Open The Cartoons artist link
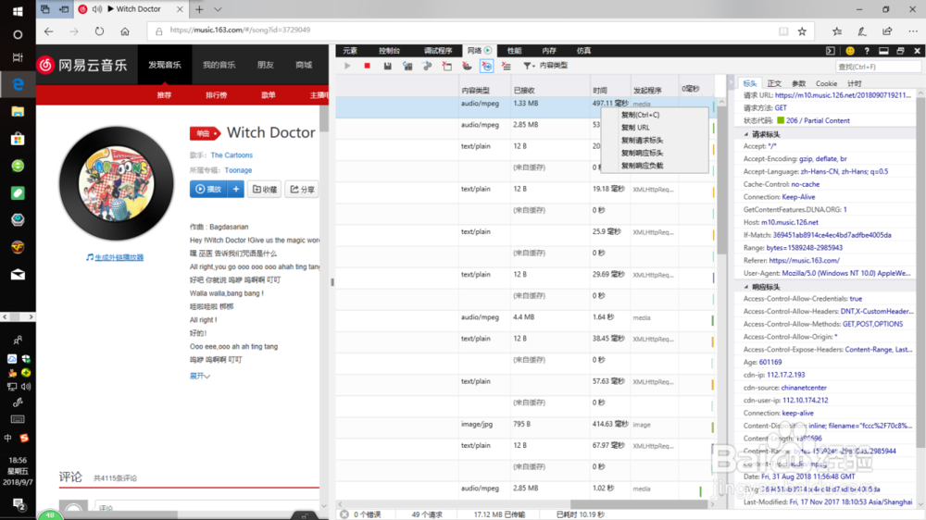The height and width of the screenshot is (520, 926). tap(231, 155)
